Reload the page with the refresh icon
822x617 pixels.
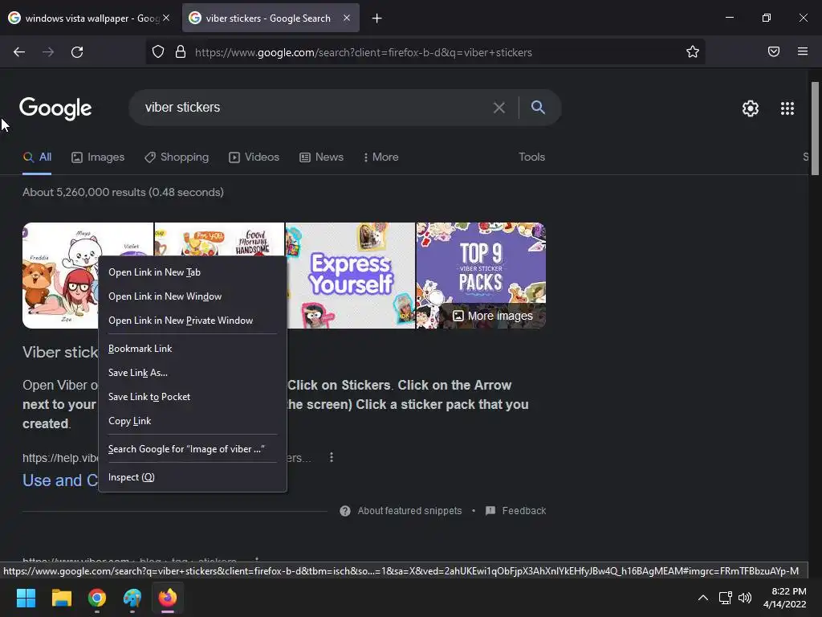[77, 52]
